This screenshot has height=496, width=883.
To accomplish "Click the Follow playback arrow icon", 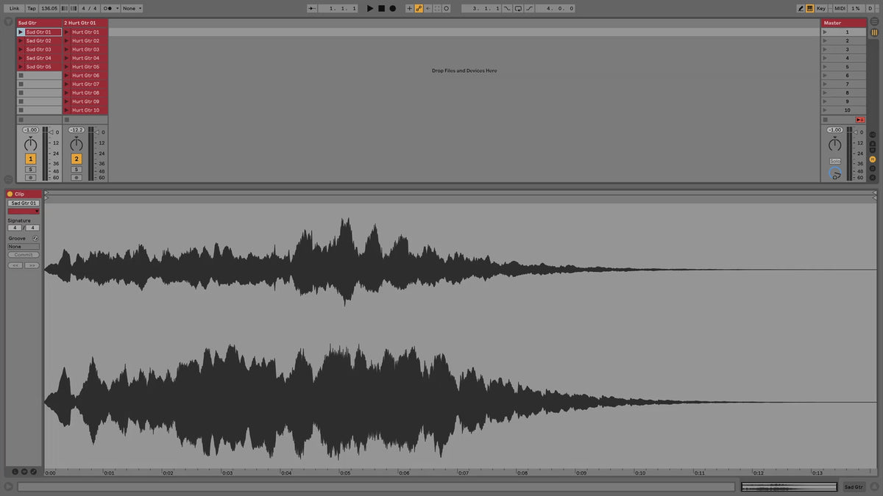I will (311, 8).
